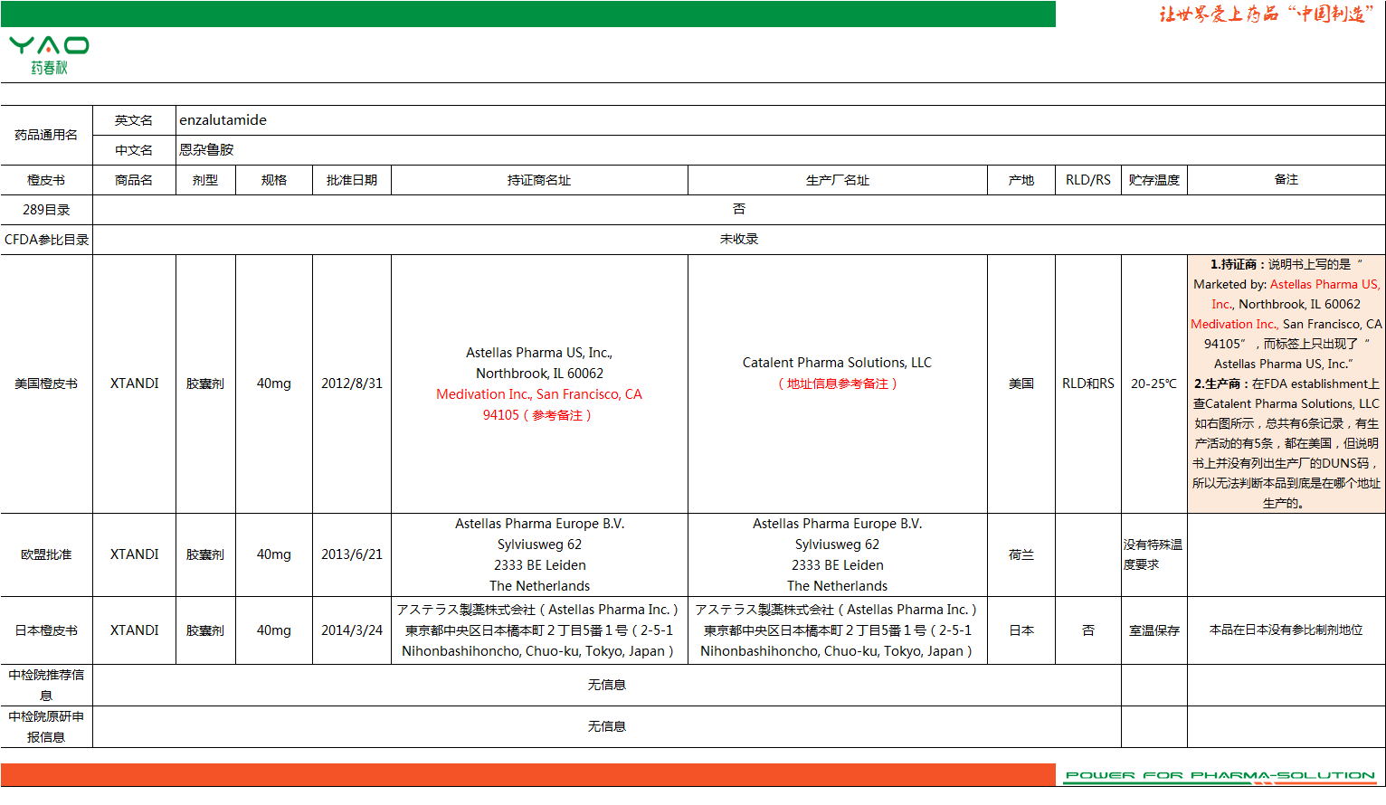Click the 未收录 value cell

[739, 240]
